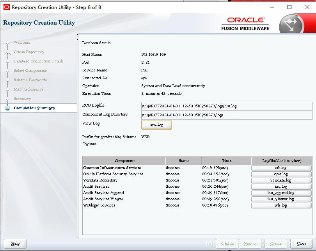Select the Completion Summary step
Image resolution: width=316 pixels, height=251 pixels.
[x=34, y=108]
